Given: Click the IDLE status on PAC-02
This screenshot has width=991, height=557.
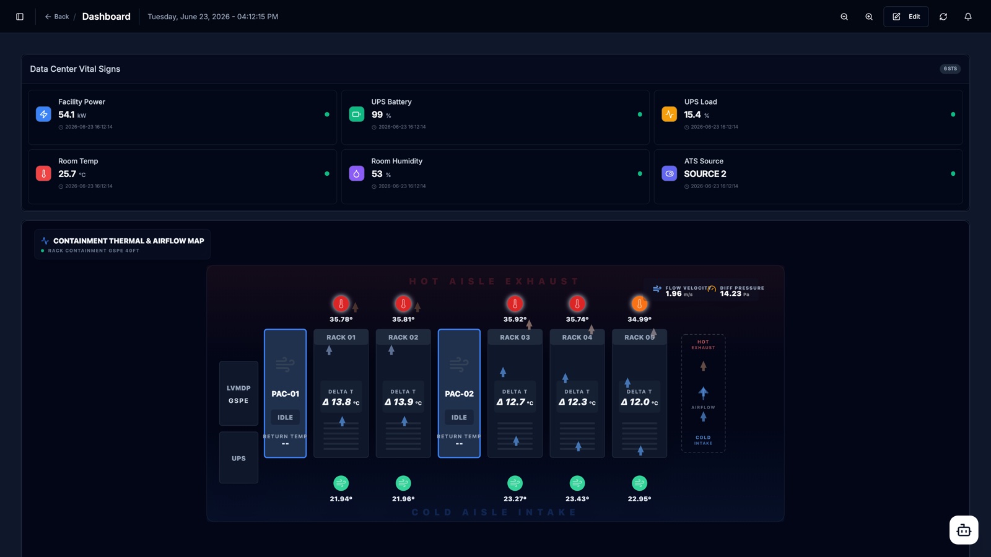Looking at the screenshot, I should tap(459, 418).
